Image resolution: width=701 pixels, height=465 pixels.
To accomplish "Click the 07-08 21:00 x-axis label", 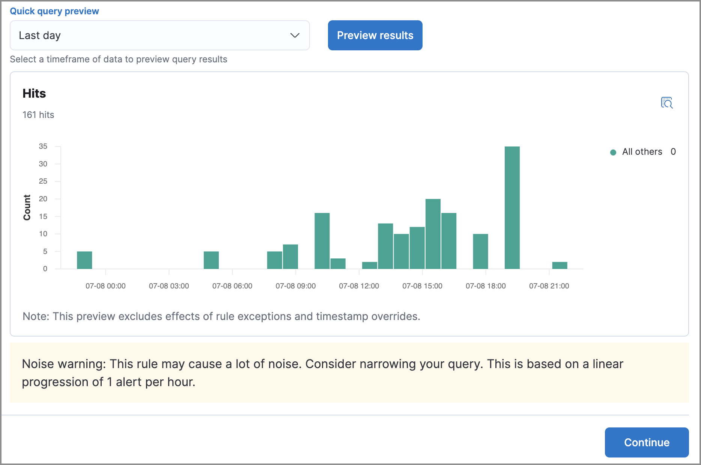I will pyautogui.click(x=549, y=286).
